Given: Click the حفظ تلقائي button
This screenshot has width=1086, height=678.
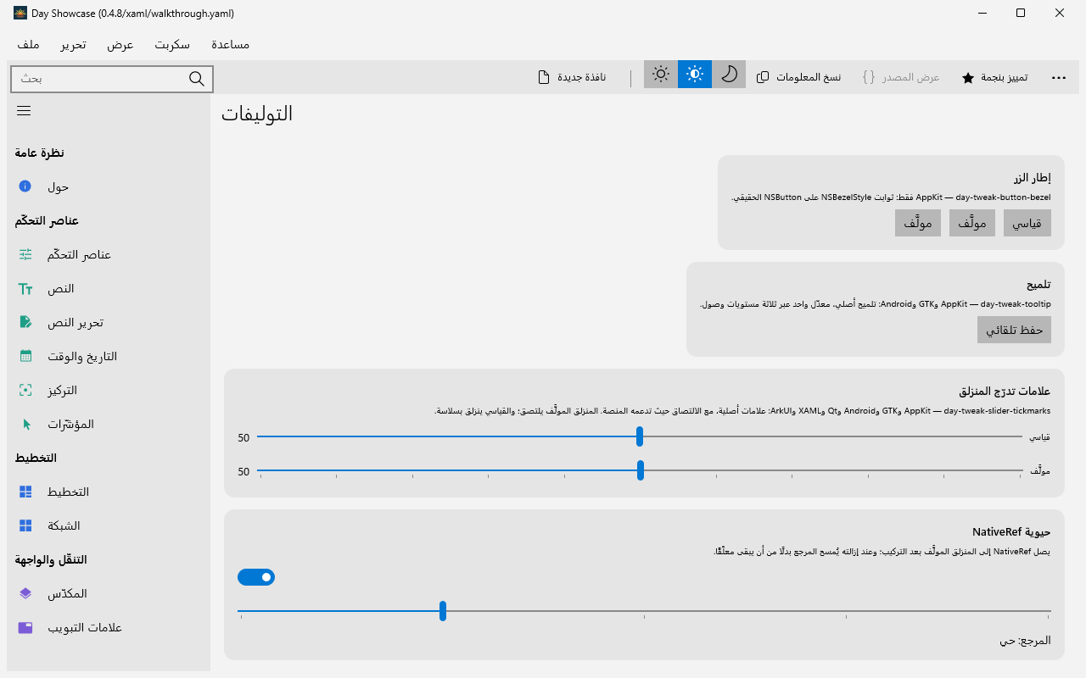Looking at the screenshot, I should (x=1014, y=330).
